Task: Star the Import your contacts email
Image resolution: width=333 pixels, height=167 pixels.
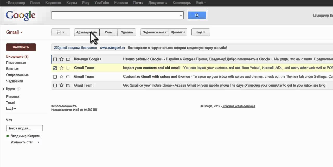Action: pyautogui.click(x=61, y=68)
